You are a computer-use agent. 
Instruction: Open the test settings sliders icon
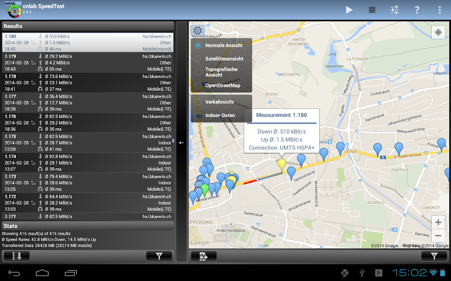[x=394, y=10]
